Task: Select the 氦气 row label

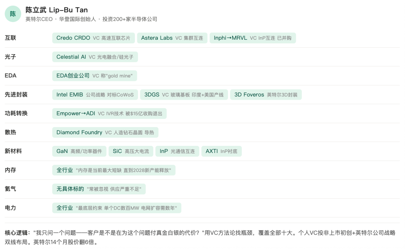Action: [x=10, y=189]
